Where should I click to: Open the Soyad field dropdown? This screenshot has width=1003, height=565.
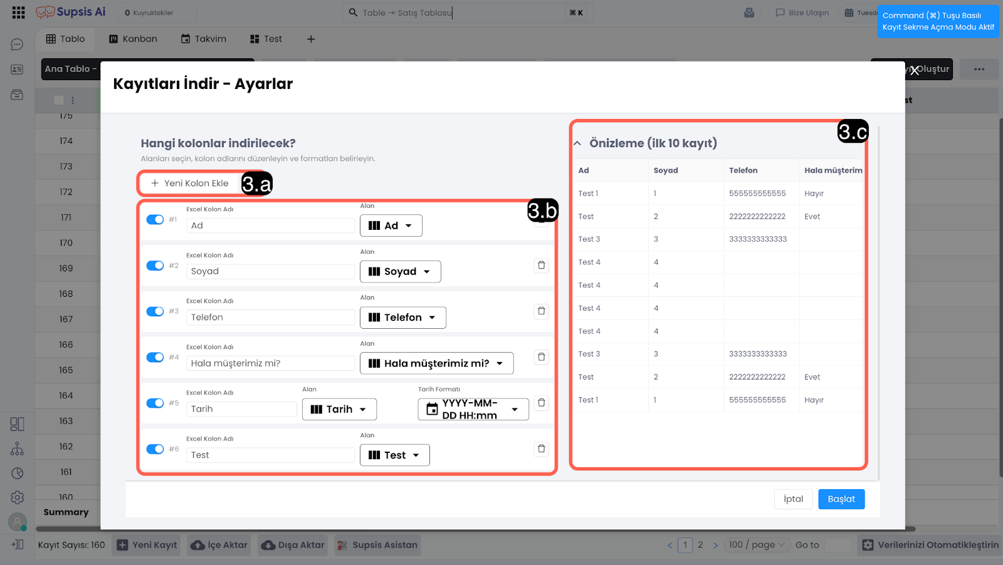pos(400,272)
